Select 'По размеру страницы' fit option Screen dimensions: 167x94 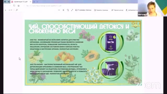83,10
